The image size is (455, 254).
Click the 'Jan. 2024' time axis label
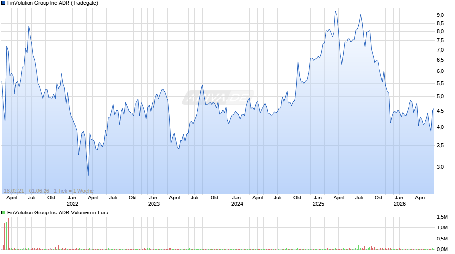point(237,201)
